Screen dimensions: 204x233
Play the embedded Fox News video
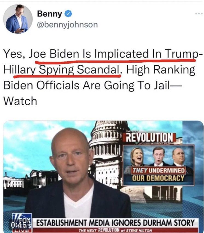[103, 177]
